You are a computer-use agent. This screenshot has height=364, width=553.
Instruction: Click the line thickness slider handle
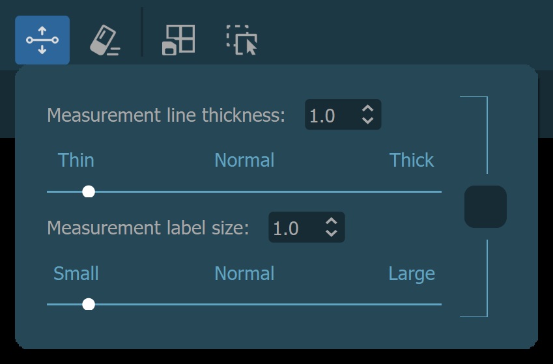(89, 191)
